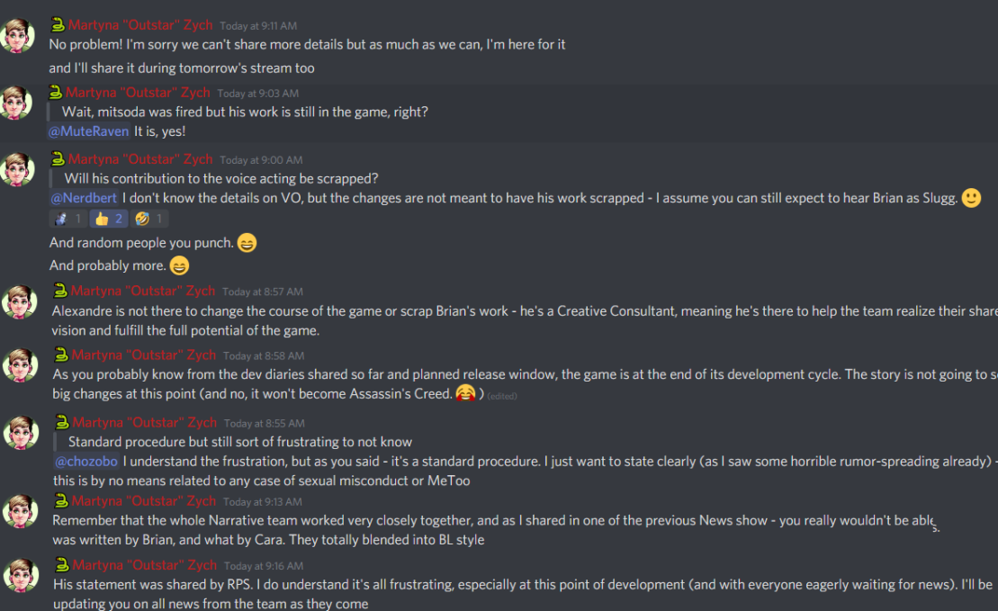Click avatar on the 9:11 AM message
The height and width of the screenshot is (611, 998).
[x=18, y=36]
